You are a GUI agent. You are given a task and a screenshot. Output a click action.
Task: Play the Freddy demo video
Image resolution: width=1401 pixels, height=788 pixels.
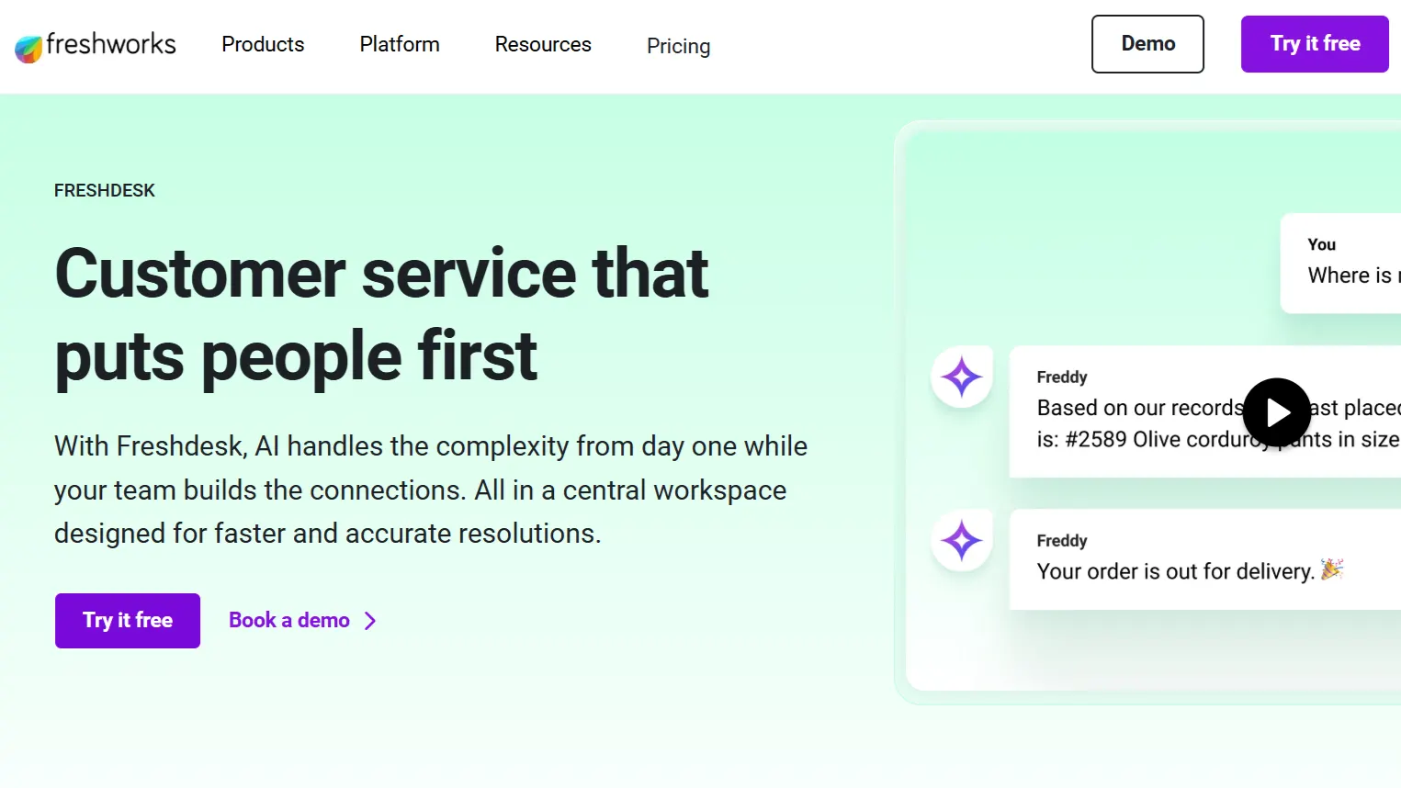[1277, 413]
